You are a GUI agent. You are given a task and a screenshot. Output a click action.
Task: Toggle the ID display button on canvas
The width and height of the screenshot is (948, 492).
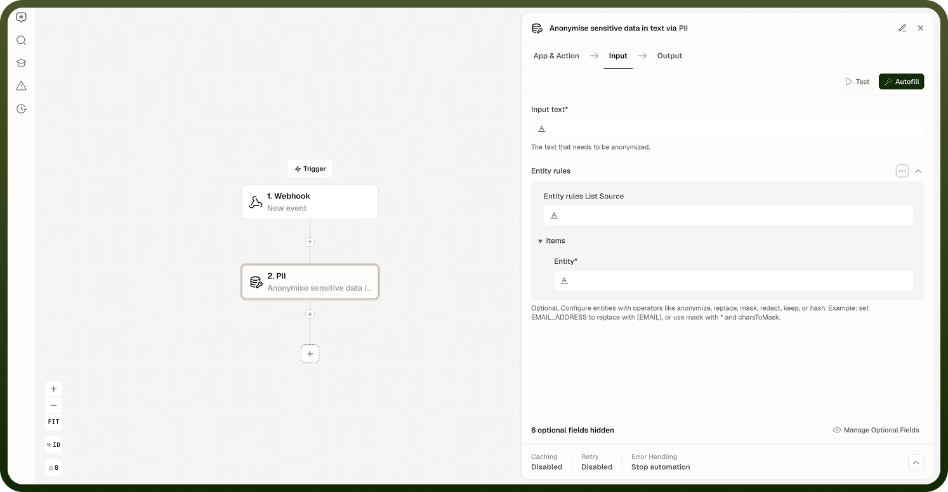coord(53,445)
